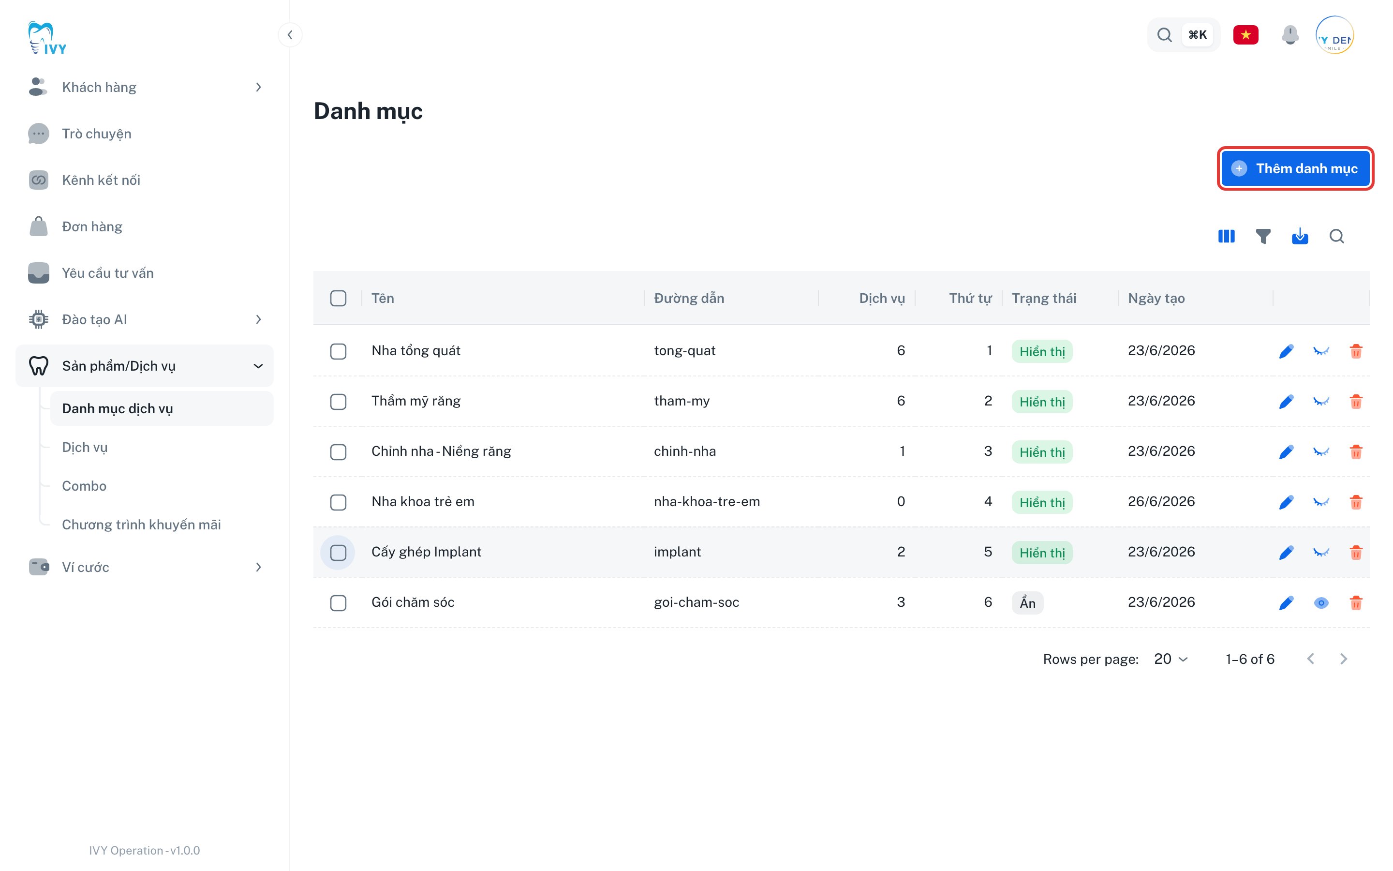The width and height of the screenshot is (1393, 871).
Task: Open the table filter funnel icon
Action: pyautogui.click(x=1263, y=236)
